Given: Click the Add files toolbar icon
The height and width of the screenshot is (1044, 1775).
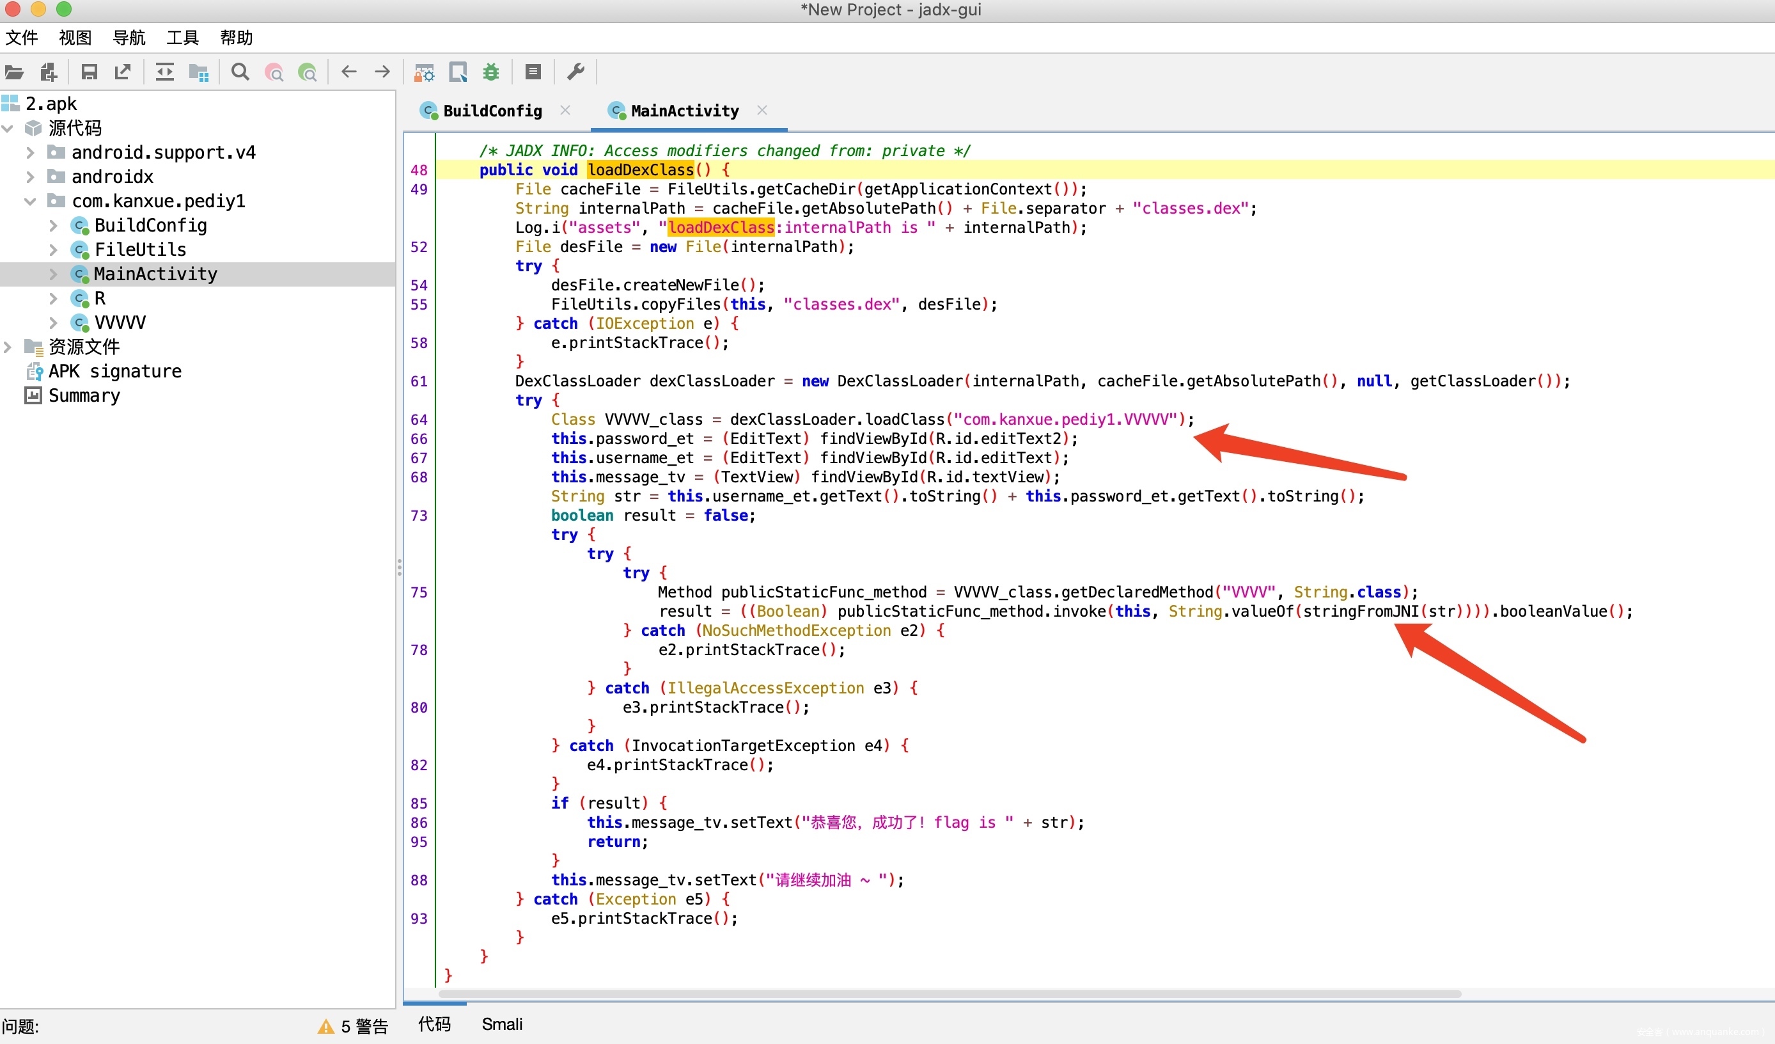Looking at the screenshot, I should pos(48,72).
